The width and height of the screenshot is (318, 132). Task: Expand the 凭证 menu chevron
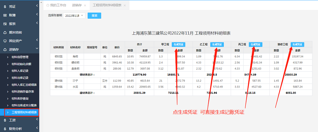pyautogui.click(x=37, y=6)
